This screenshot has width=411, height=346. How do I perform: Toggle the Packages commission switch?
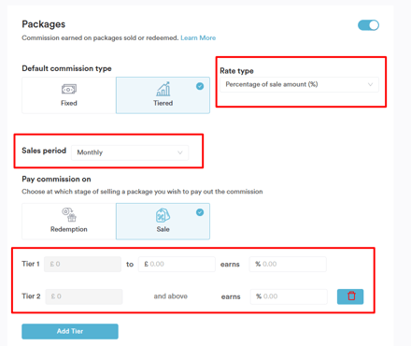(368, 25)
